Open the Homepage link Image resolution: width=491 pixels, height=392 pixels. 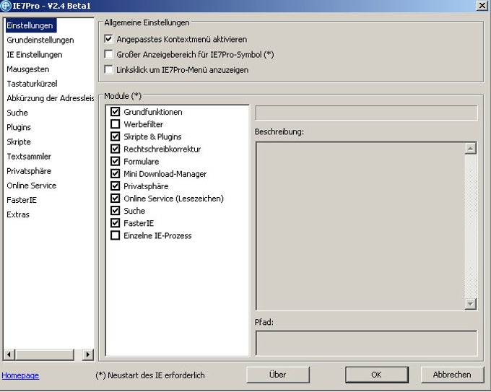click(20, 375)
